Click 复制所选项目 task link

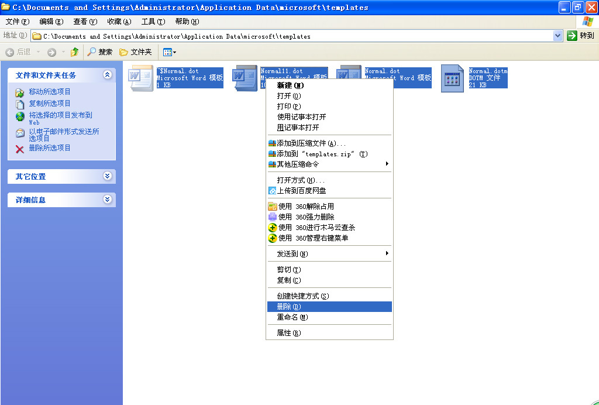(50, 104)
